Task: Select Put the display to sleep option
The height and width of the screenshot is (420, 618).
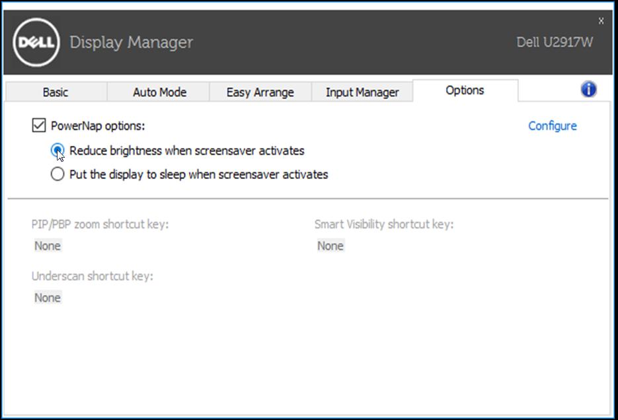Action: pyautogui.click(x=57, y=174)
